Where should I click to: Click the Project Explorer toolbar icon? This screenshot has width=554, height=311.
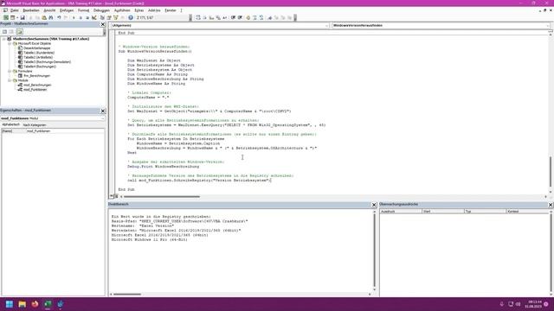point(102,17)
